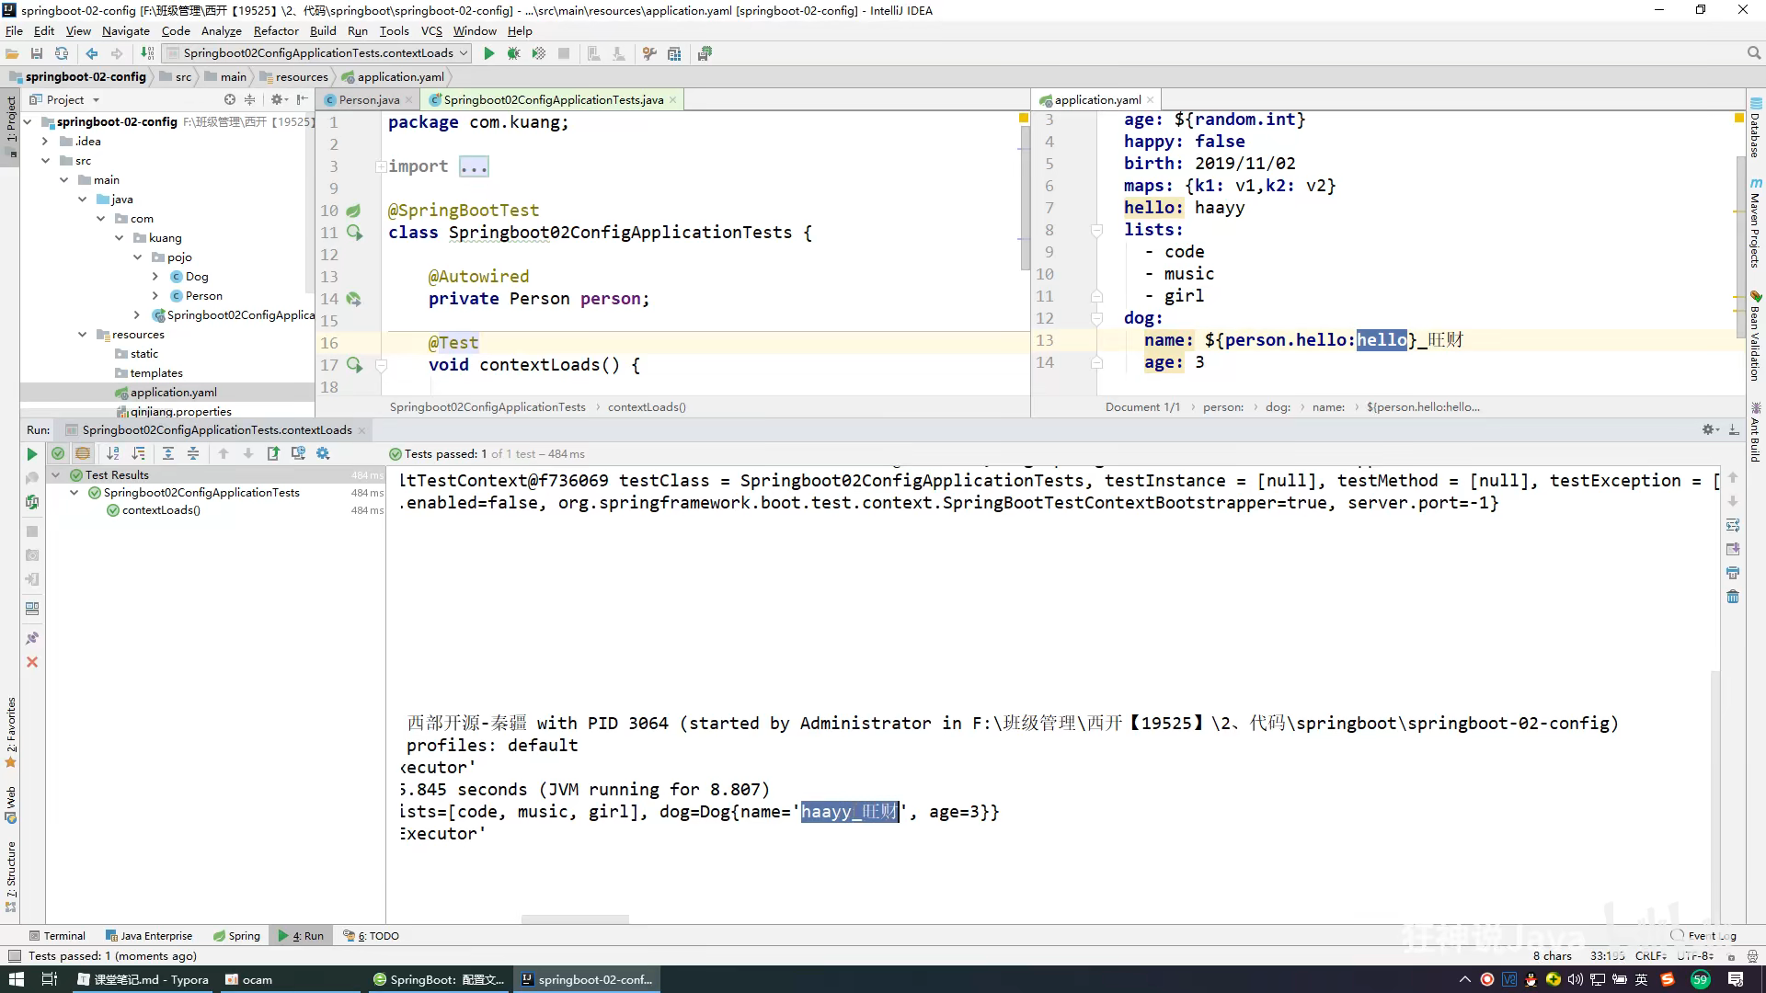Toggle show passed tests filter
The image size is (1766, 993).
(x=58, y=453)
